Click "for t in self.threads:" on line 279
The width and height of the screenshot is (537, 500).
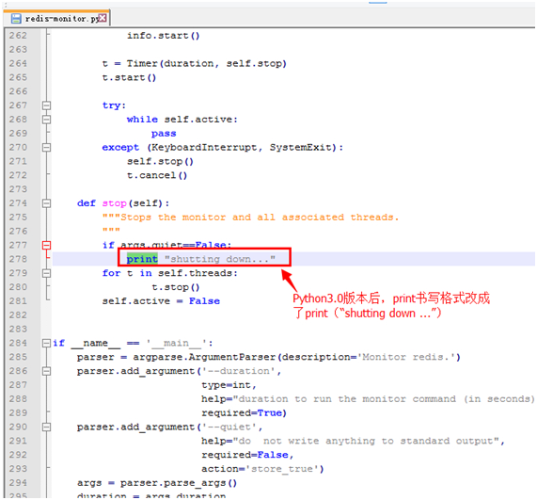point(170,273)
